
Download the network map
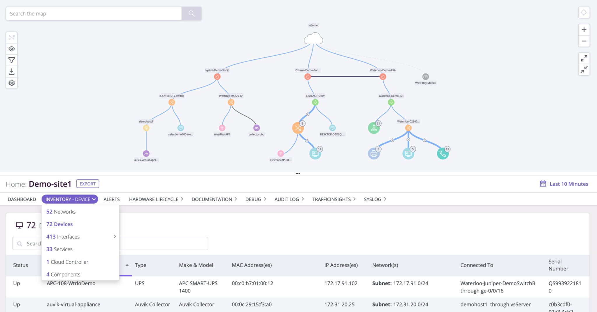12,71
